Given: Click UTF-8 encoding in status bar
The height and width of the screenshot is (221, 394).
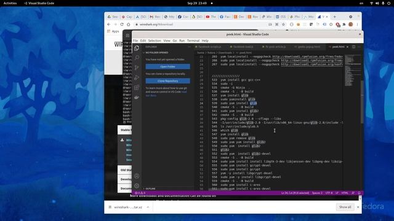Looking at the screenshot, I should click(329, 193).
